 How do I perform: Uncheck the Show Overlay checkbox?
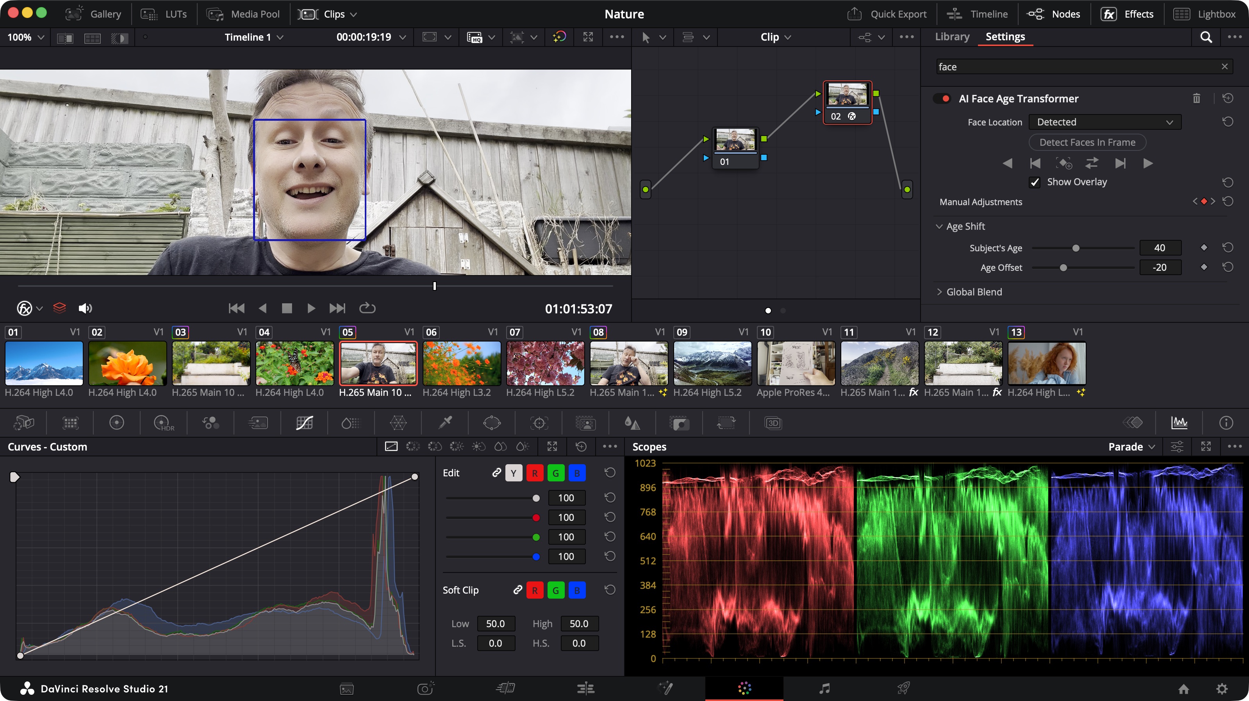pyautogui.click(x=1034, y=182)
